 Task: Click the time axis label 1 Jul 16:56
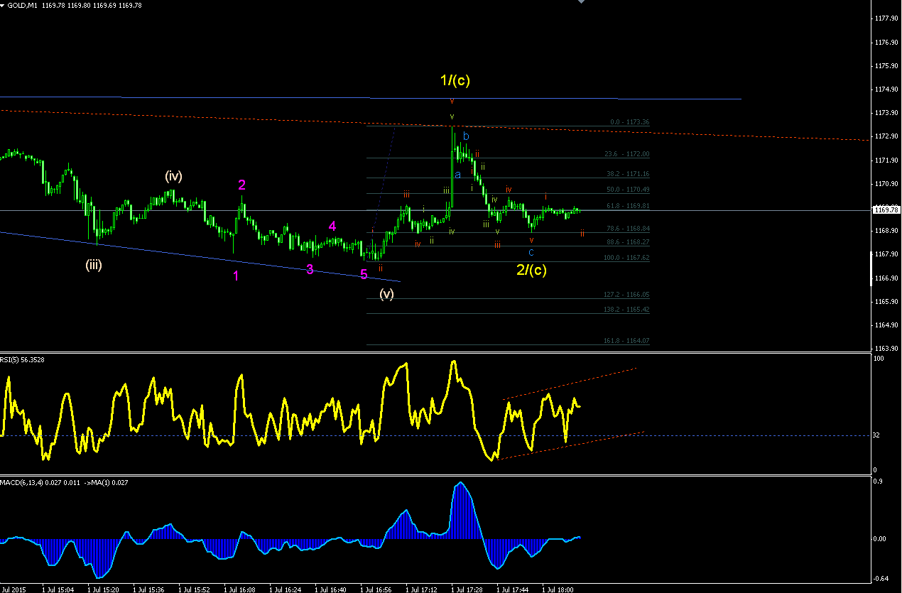point(376,589)
